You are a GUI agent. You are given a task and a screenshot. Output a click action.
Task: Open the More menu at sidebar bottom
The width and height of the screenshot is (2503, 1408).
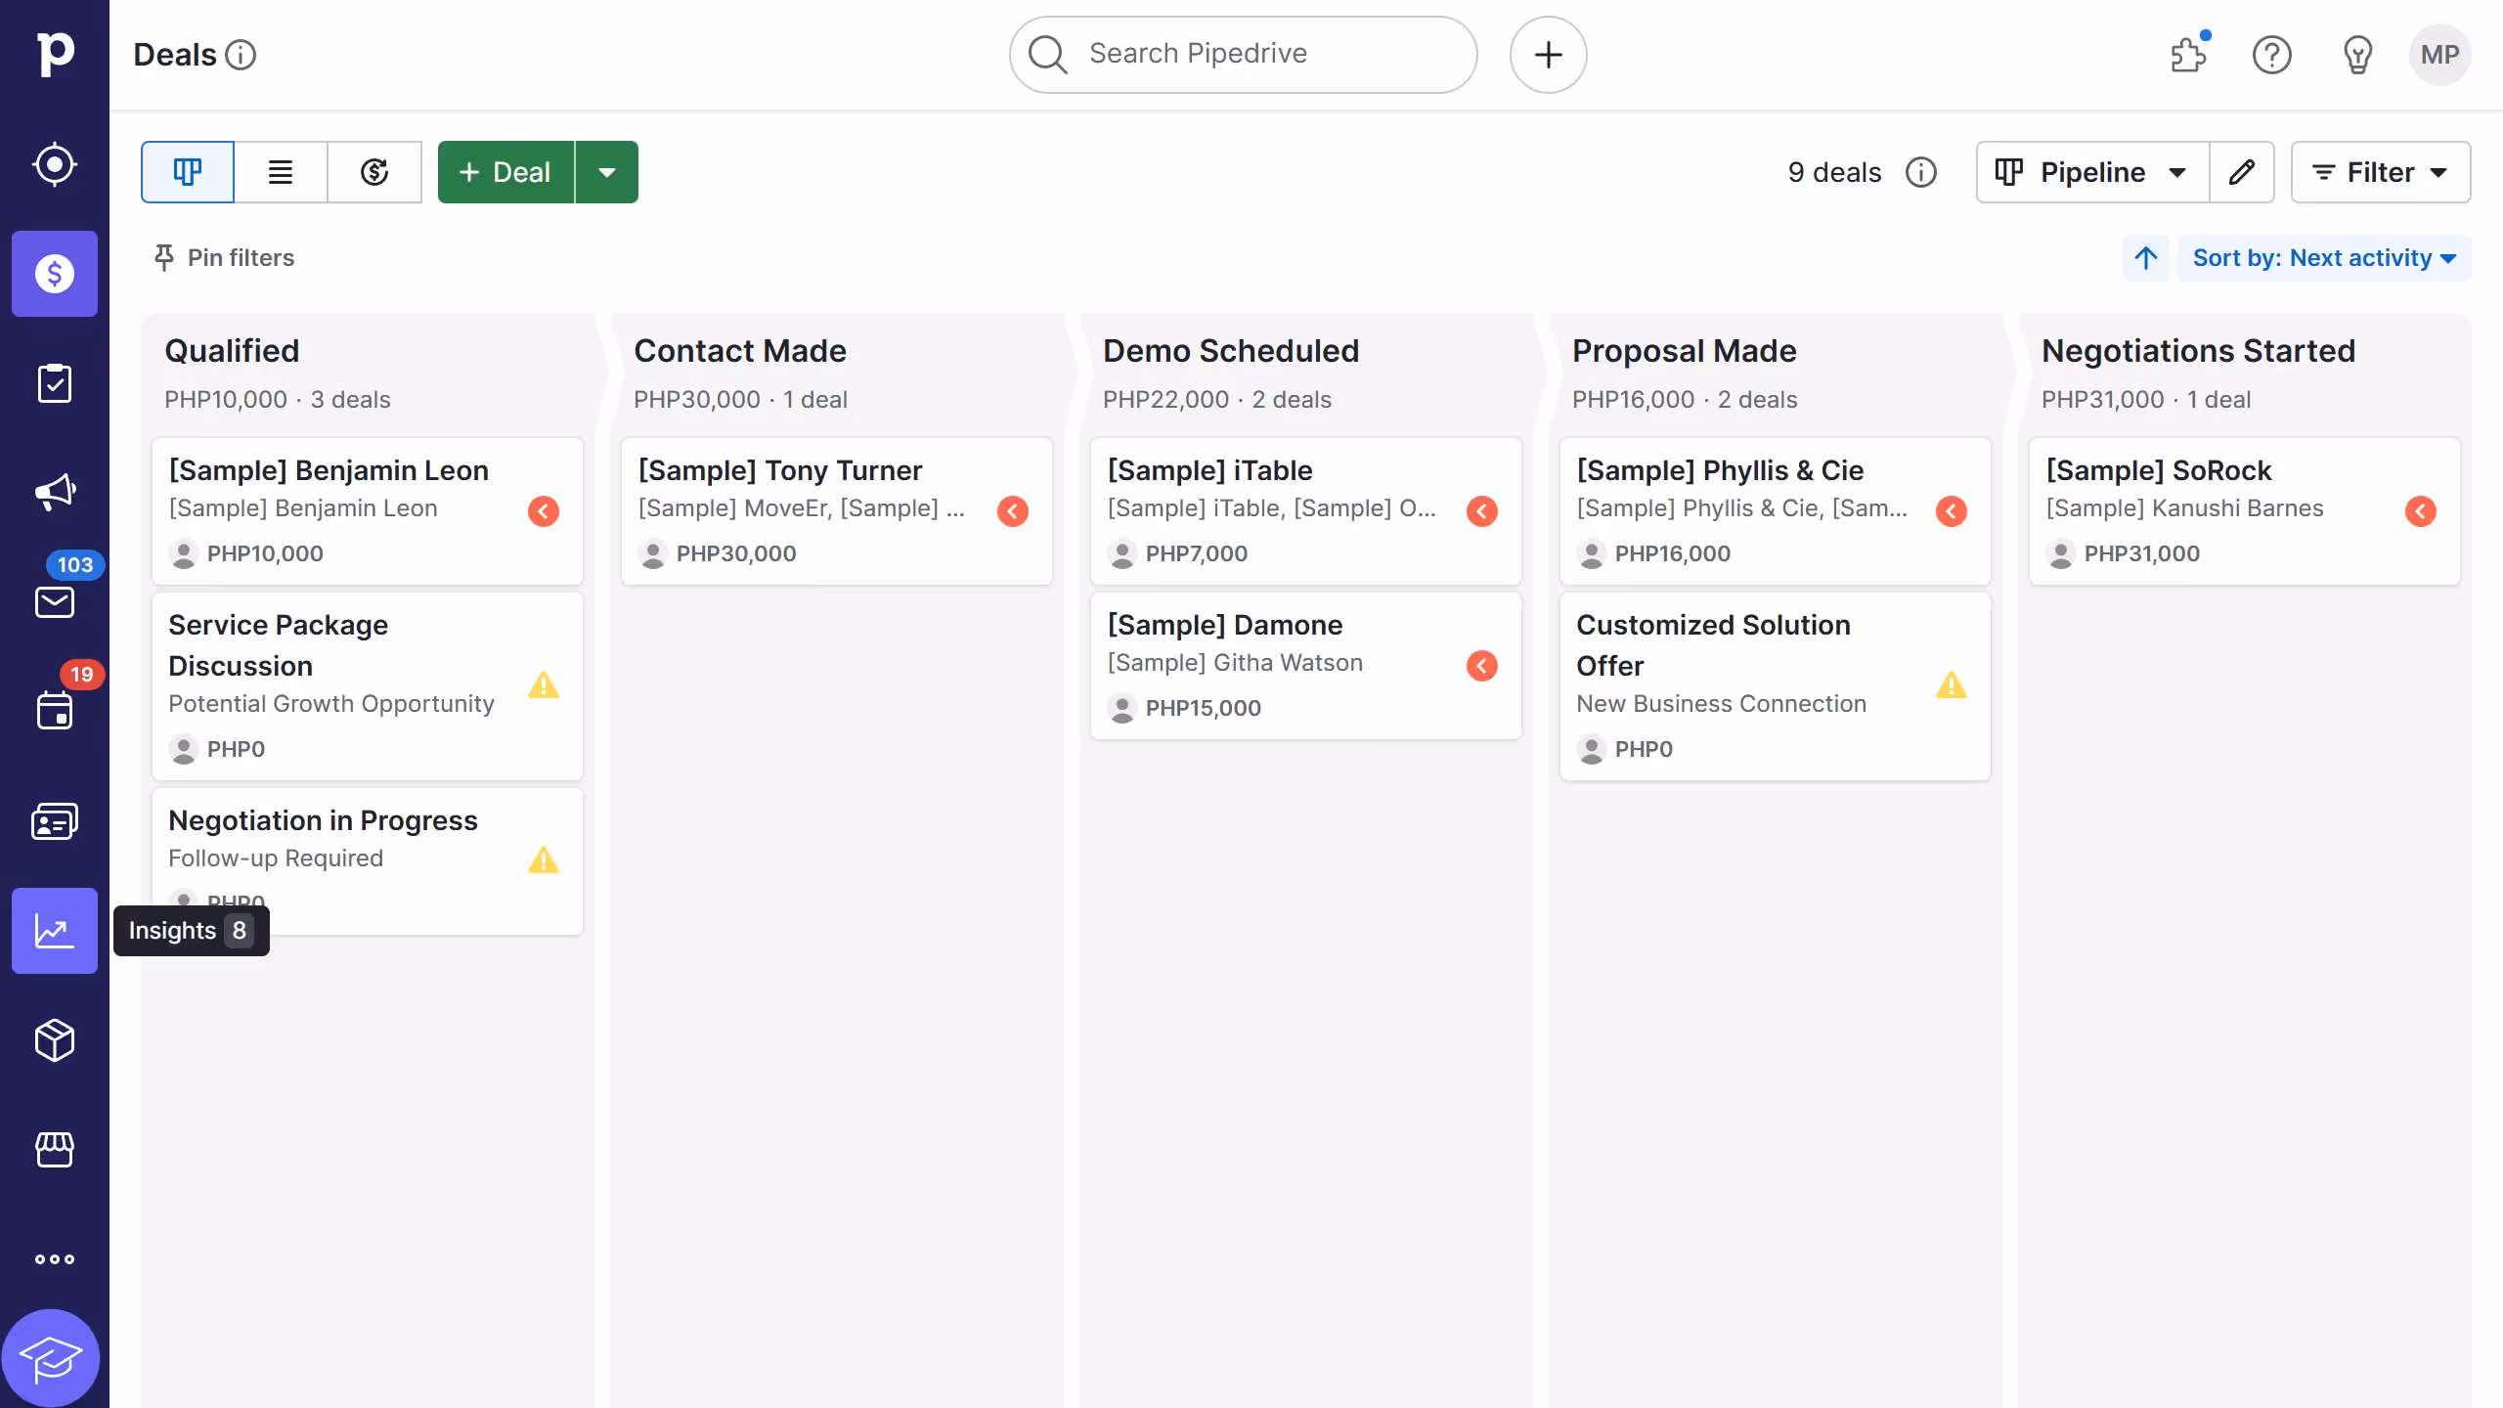coord(54,1258)
